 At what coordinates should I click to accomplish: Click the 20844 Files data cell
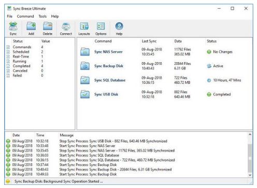[x=182, y=64]
